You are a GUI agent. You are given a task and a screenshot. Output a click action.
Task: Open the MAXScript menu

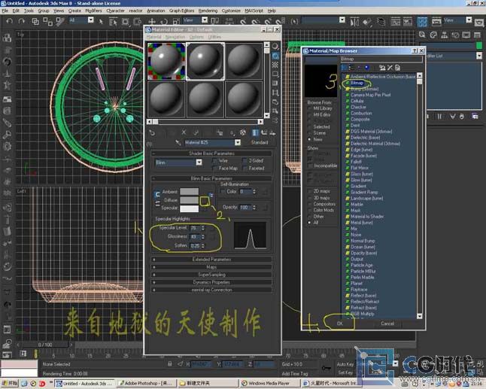254,11
